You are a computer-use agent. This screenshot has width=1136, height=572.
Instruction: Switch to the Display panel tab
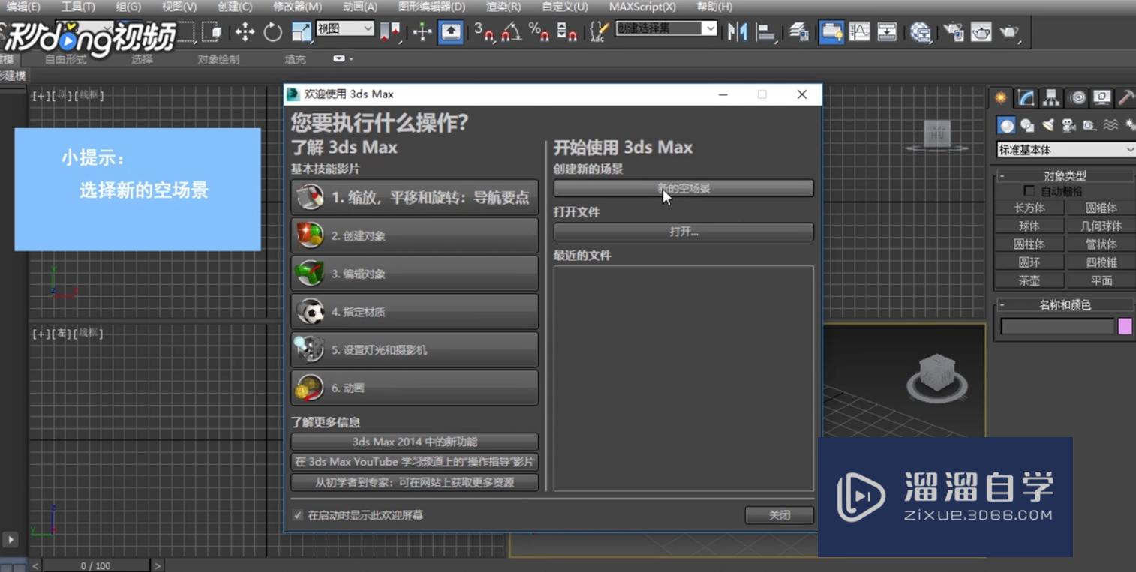pyautogui.click(x=1101, y=97)
